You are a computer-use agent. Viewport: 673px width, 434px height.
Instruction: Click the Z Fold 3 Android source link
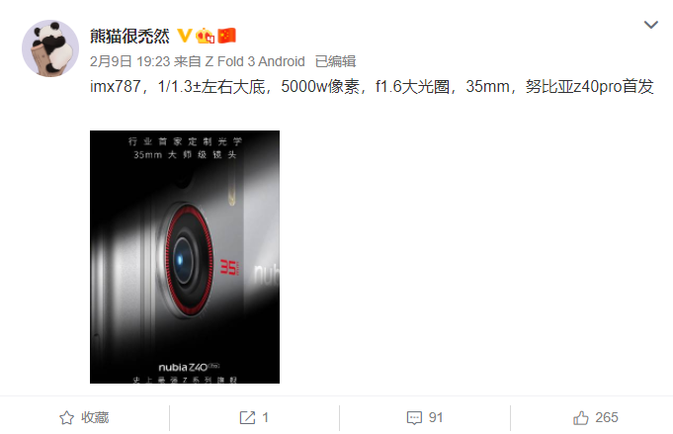[x=255, y=61]
